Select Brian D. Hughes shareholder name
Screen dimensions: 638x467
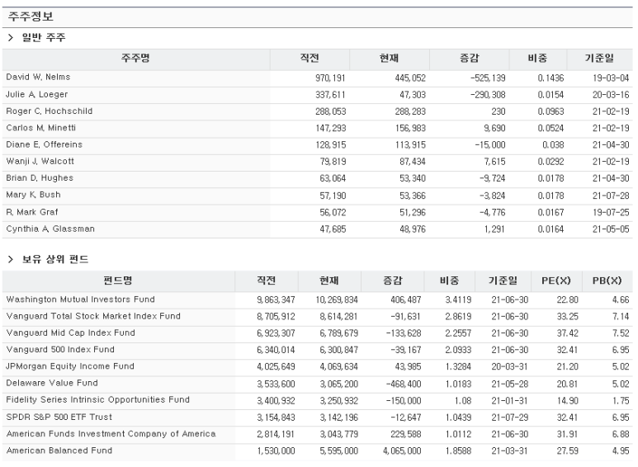click(40, 177)
